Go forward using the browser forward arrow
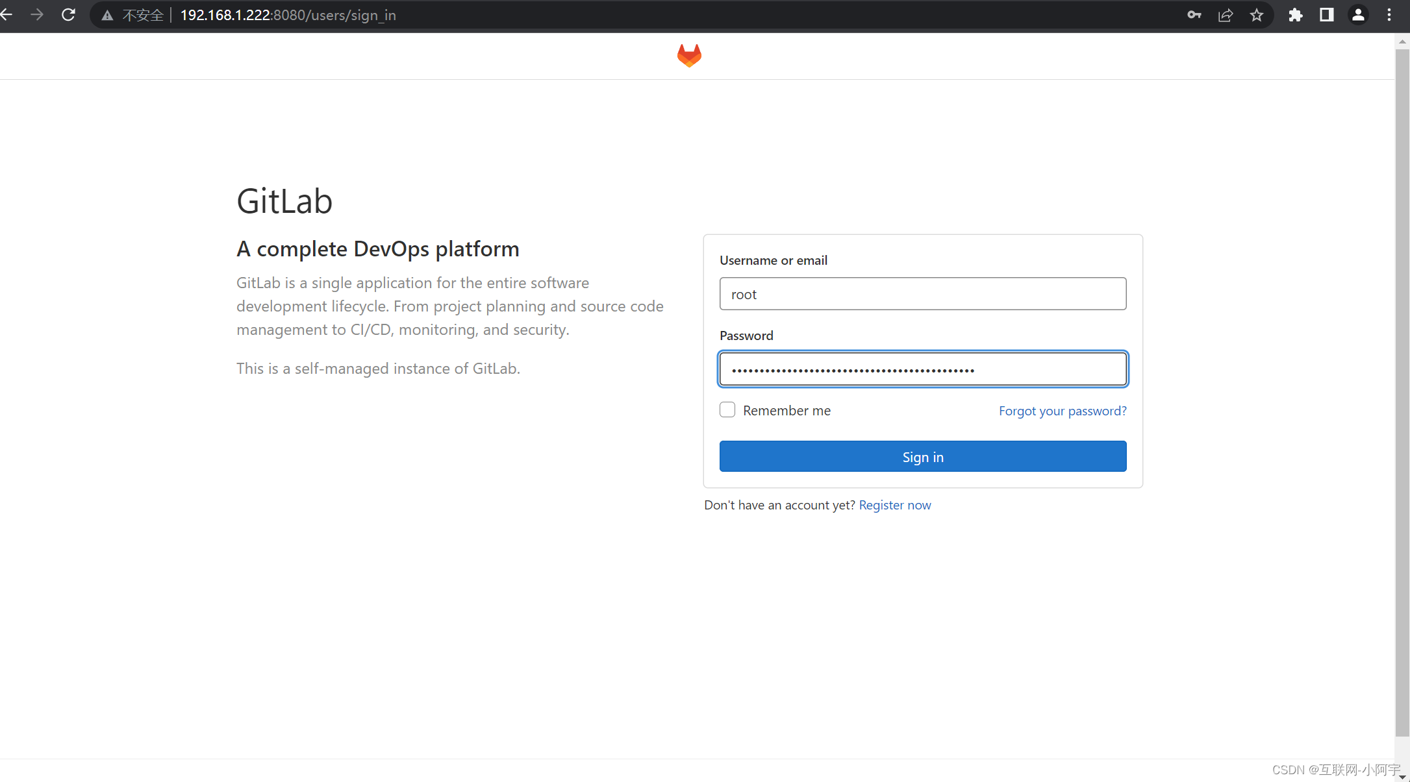Screen dimensions: 1410x782 pyautogui.click(x=37, y=15)
